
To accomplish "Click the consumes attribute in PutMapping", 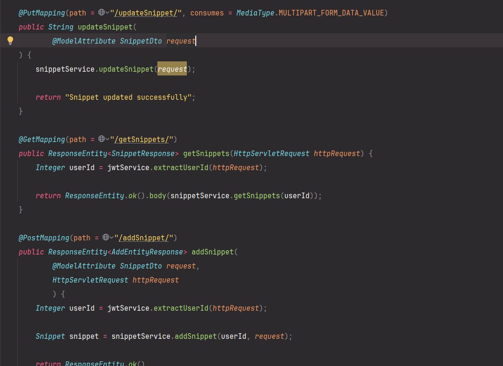I will 207,13.
